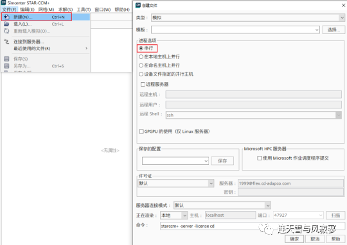Click the 远程用户 input field
347x245 pixels.
pos(253,105)
